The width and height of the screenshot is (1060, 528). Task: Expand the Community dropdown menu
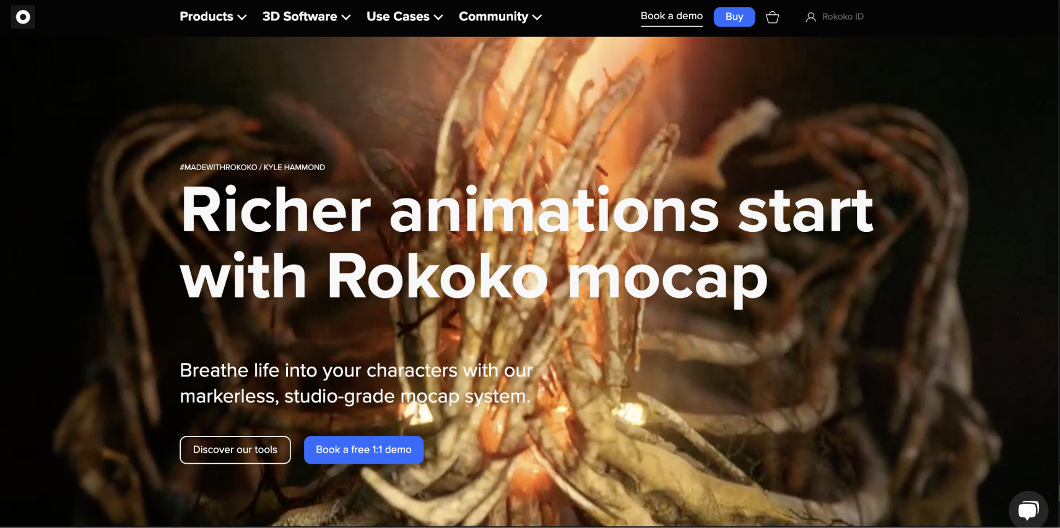coord(500,17)
